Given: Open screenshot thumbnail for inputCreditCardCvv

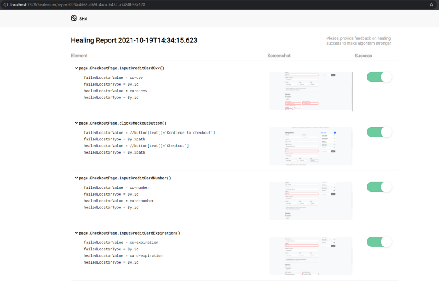Looking at the screenshot, I should pyautogui.click(x=311, y=91).
